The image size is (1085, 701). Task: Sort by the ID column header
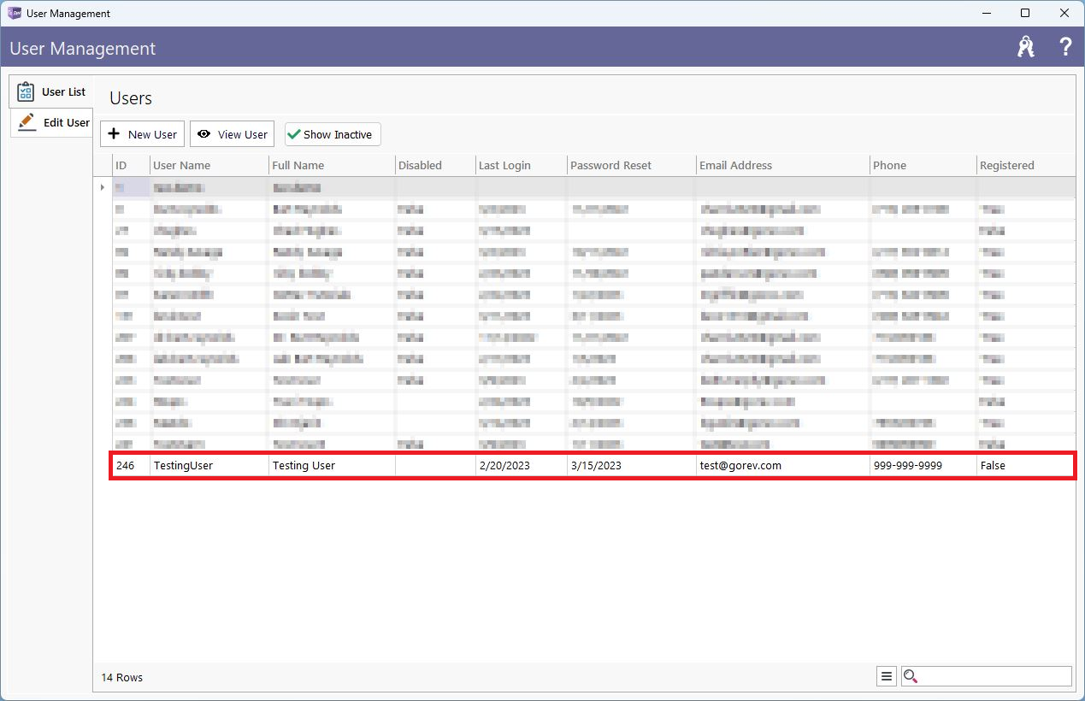click(x=131, y=165)
